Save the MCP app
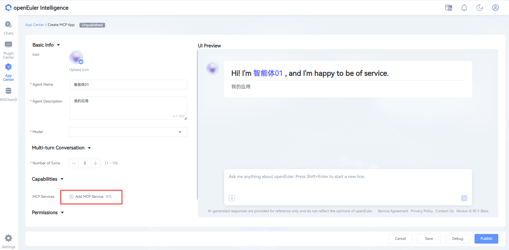509x250 pixels. pos(429,239)
